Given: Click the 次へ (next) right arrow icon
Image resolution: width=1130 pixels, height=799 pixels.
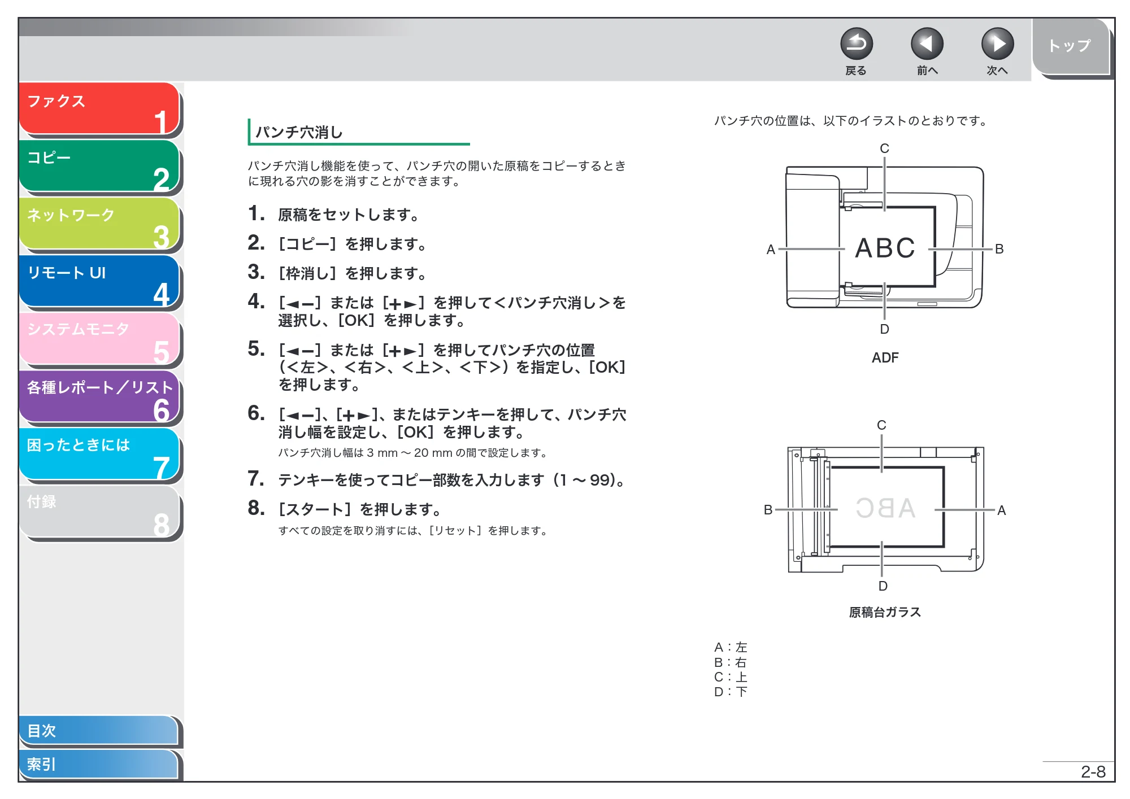Looking at the screenshot, I should [997, 44].
